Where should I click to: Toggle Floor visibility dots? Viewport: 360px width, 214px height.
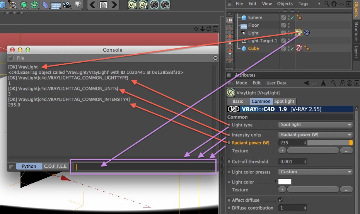click(x=288, y=25)
